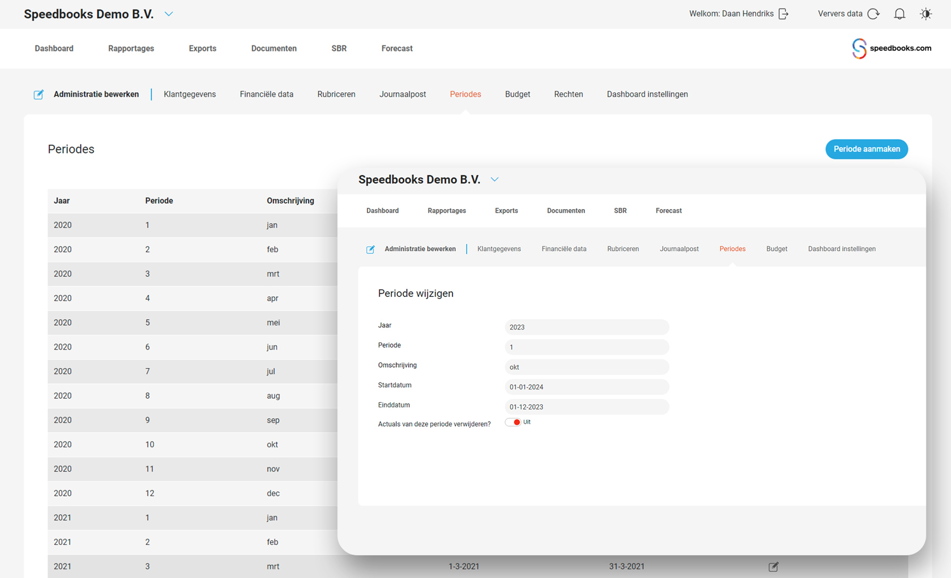951x578 pixels.
Task: Open the Rapportages menu
Action: (x=130, y=48)
